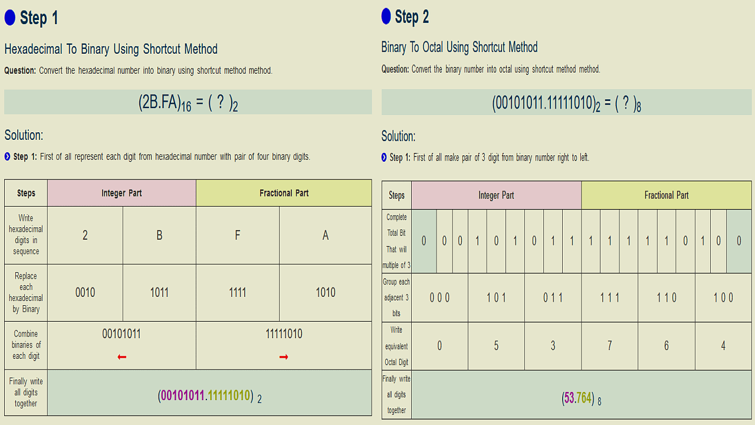Click the red left arrow under 00101011
Viewport: 755px width, 425px height.
pos(122,357)
